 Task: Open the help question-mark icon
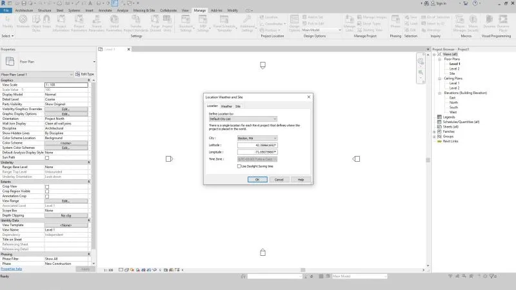pos(475,3)
